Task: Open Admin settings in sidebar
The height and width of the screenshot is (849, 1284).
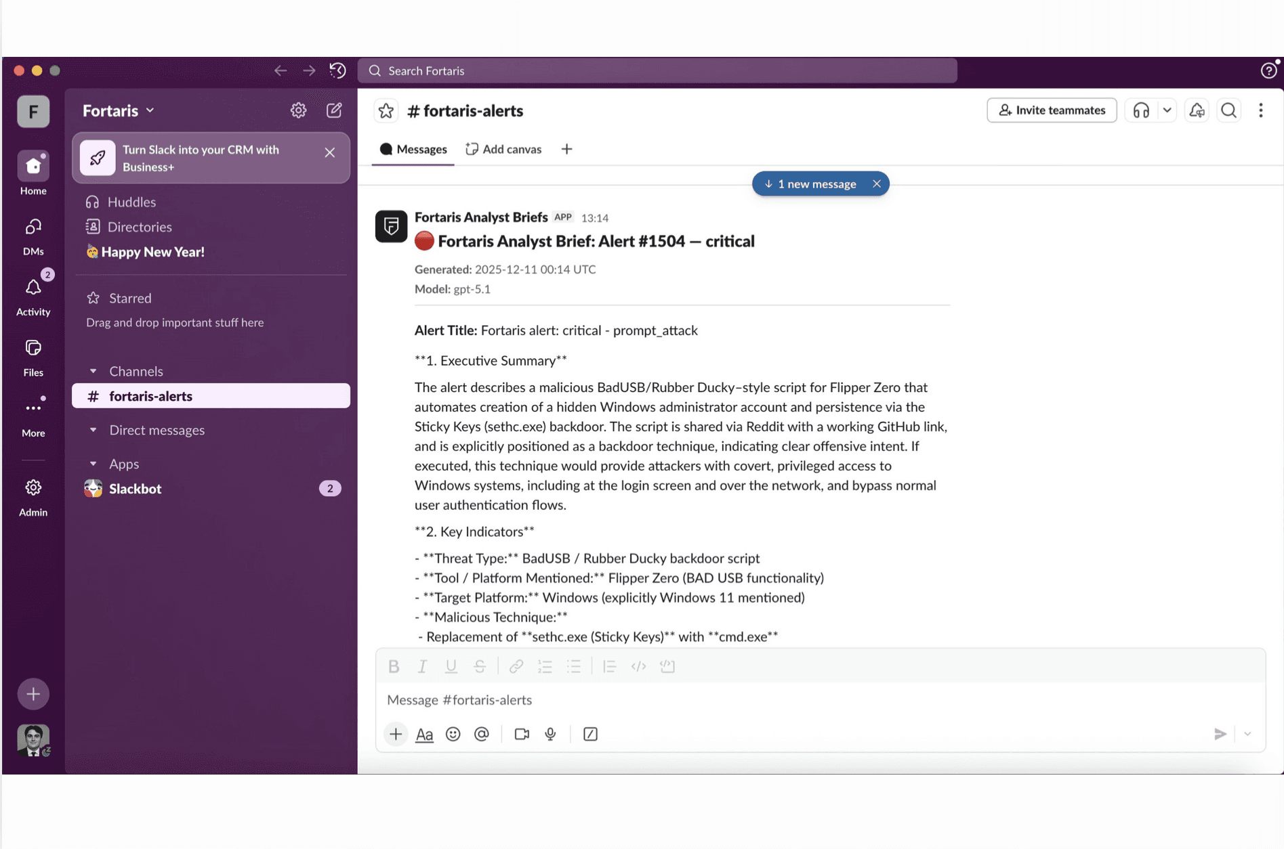Action: [33, 497]
